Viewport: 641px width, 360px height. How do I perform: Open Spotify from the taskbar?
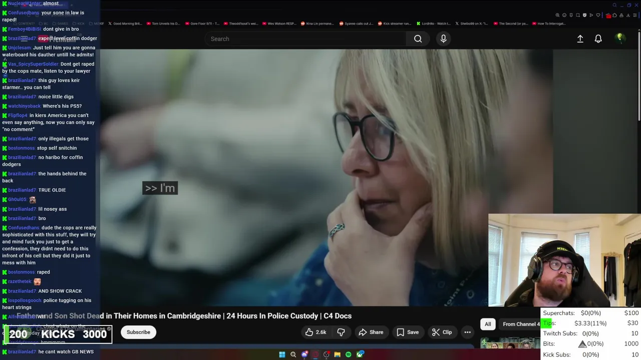pyautogui.click(x=348, y=354)
